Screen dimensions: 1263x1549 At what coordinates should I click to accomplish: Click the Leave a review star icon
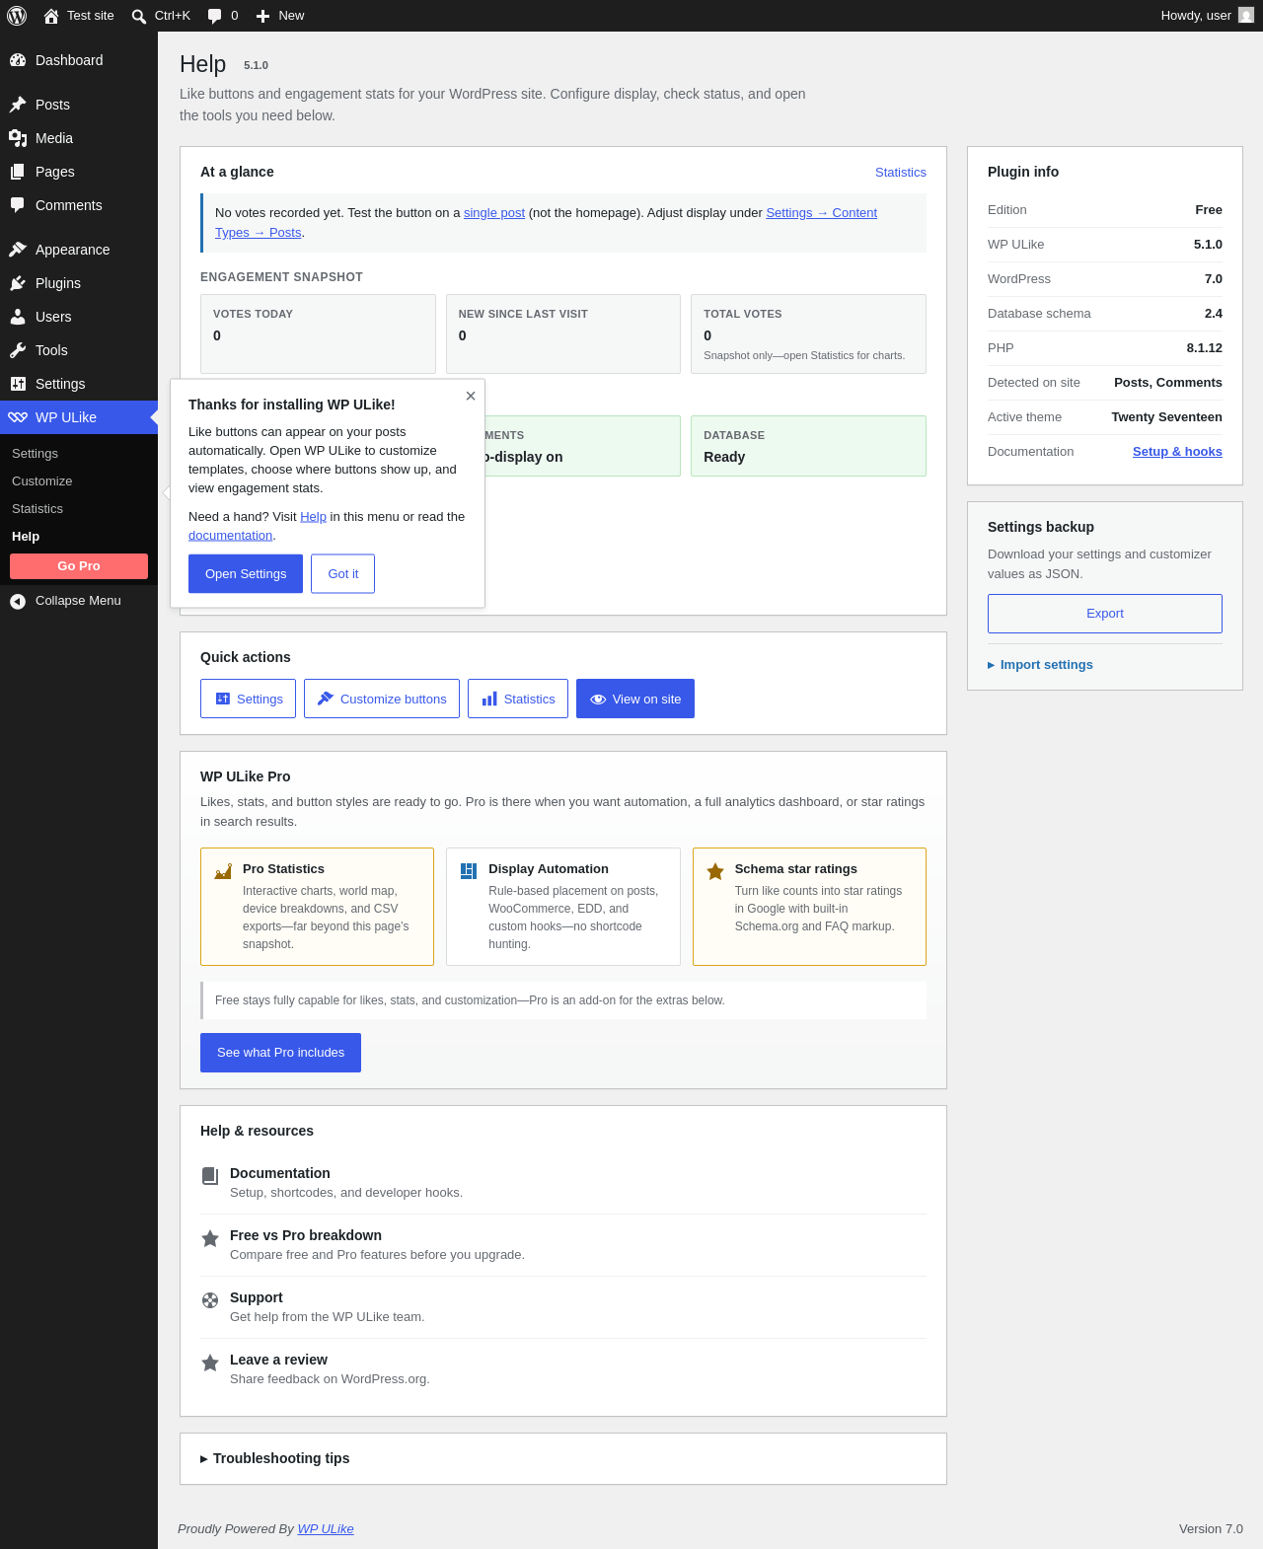coord(210,1363)
